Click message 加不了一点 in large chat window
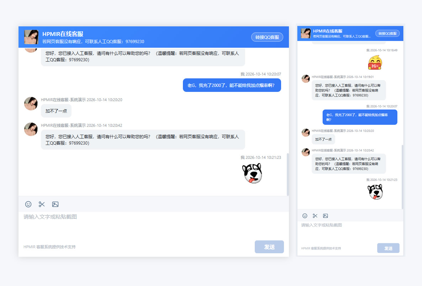 pos(56,111)
